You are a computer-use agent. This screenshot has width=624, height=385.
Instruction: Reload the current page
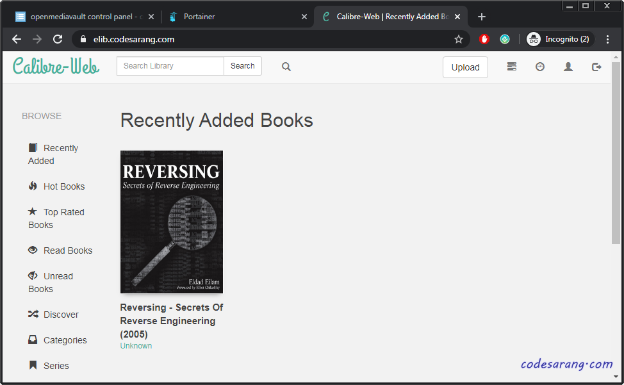58,39
